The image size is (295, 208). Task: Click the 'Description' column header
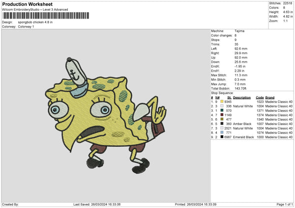click(242, 98)
